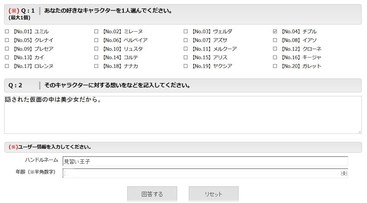The width and height of the screenshot is (367, 203).
Task: Check the No.12 クローネ option
Action: pos(275,49)
